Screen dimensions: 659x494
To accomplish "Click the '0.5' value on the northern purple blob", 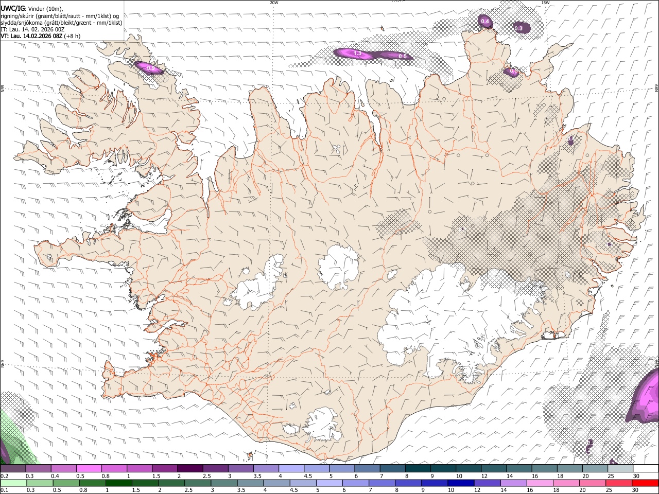I will 403,56.
